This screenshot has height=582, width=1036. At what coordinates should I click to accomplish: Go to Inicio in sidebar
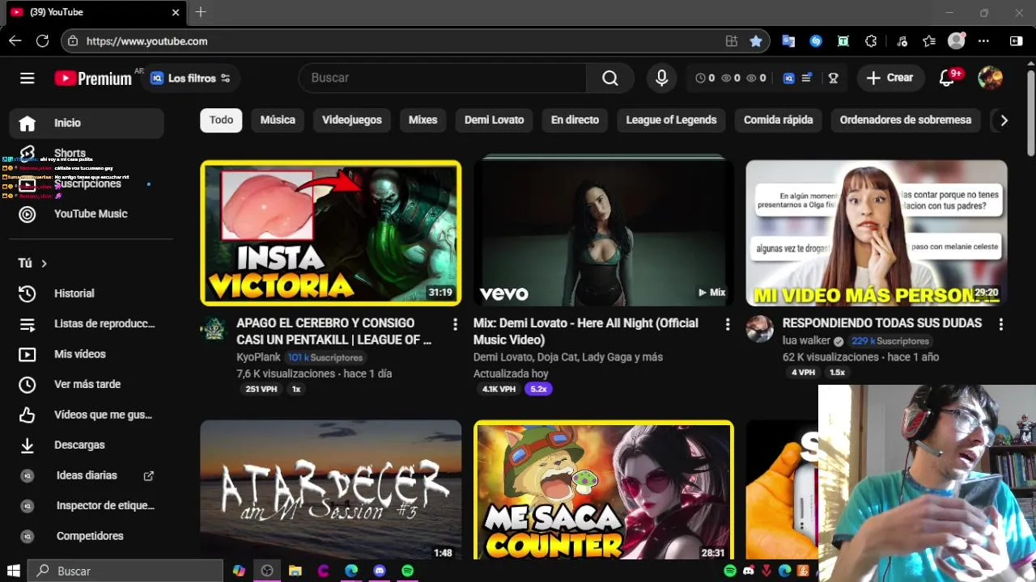click(x=87, y=123)
